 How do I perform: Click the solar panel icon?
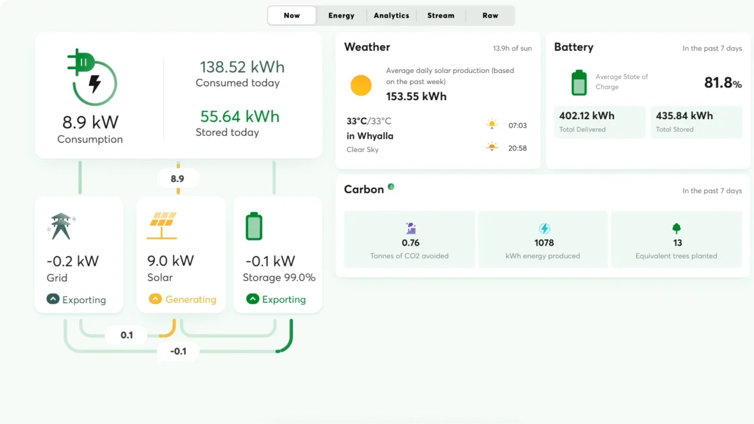tap(162, 226)
